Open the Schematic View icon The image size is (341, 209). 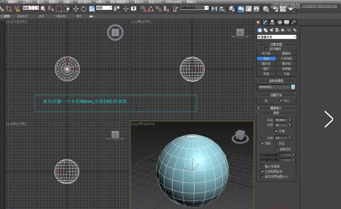257,9
